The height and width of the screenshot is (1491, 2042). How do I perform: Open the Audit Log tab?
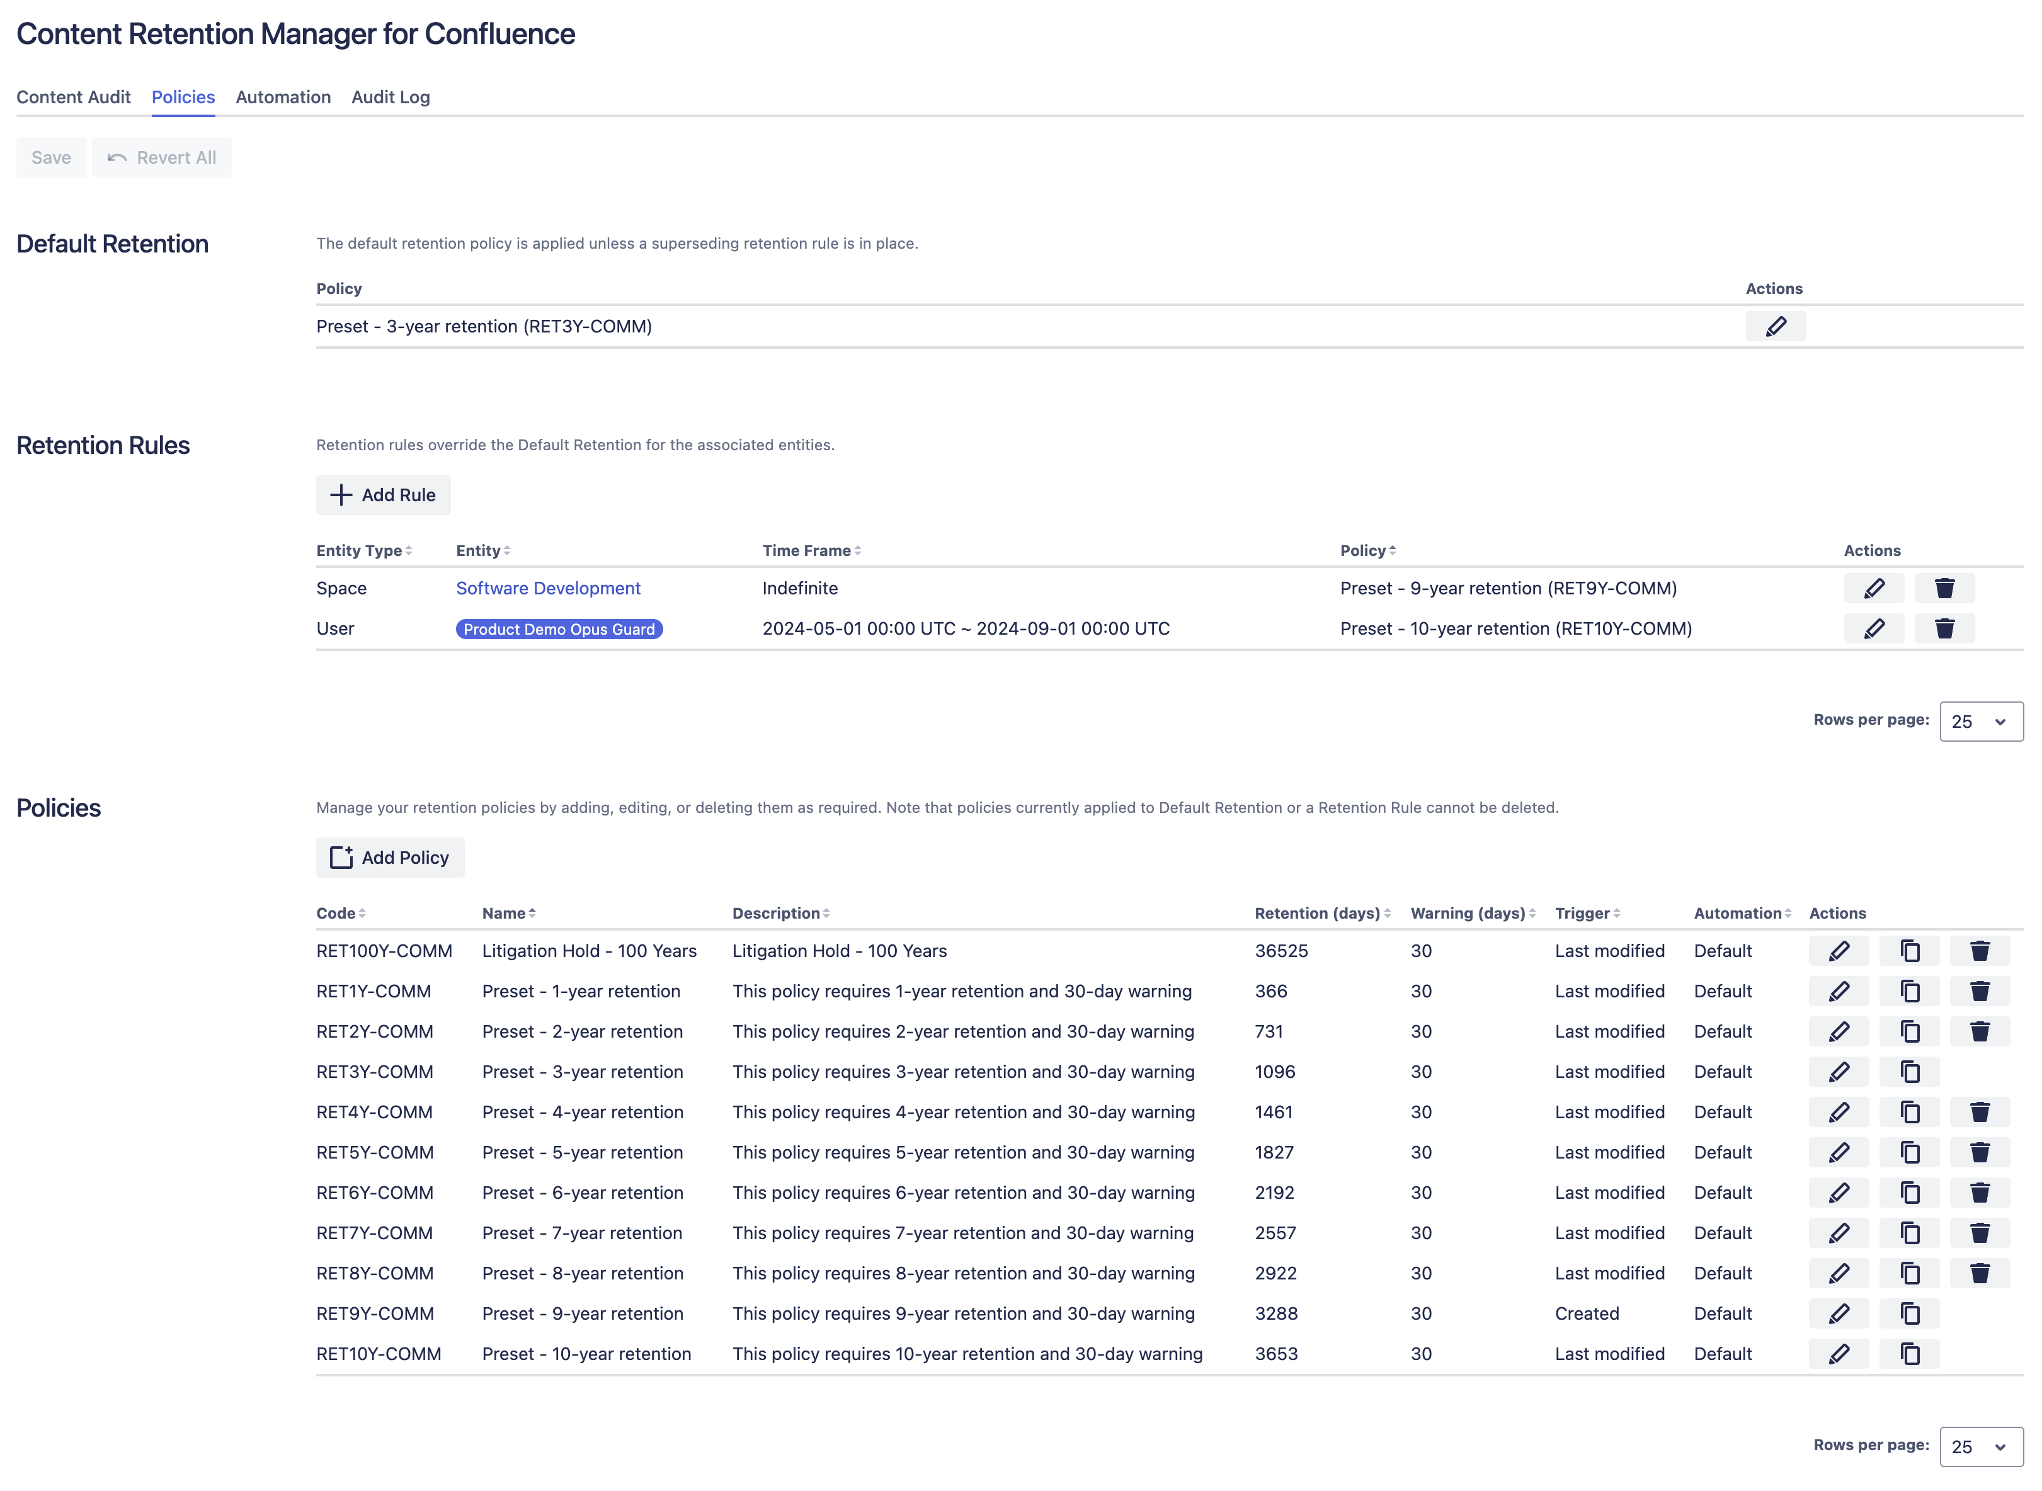click(x=390, y=98)
